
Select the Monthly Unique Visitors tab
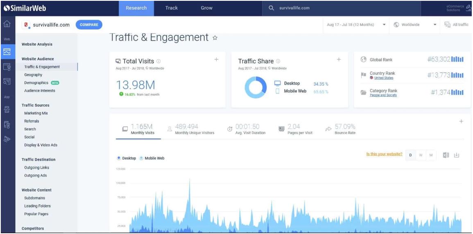tap(191, 129)
